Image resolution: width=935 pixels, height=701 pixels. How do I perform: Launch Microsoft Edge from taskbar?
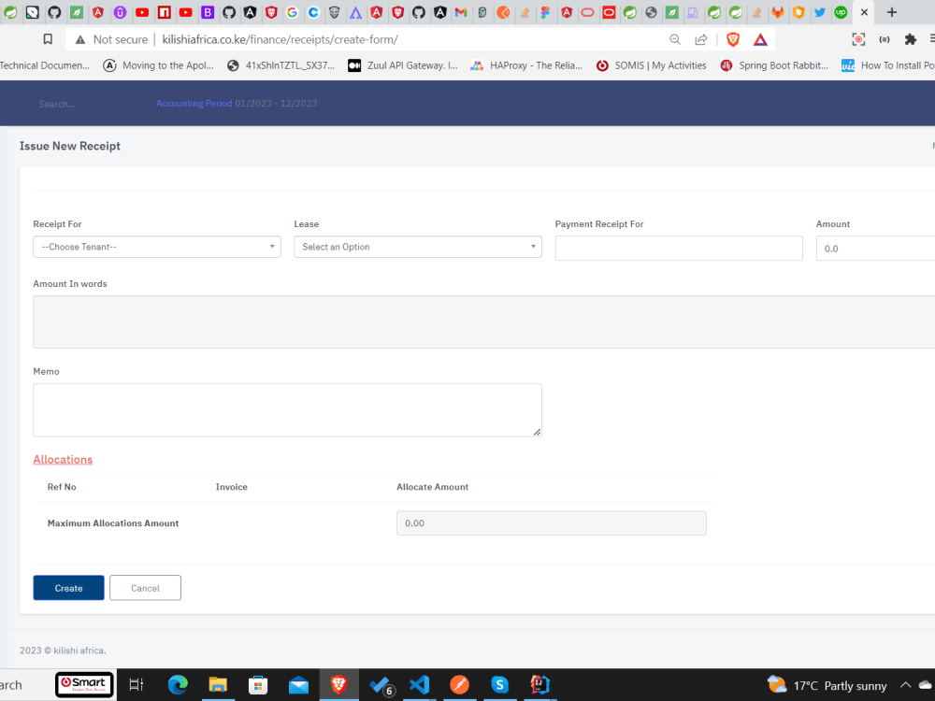178,684
